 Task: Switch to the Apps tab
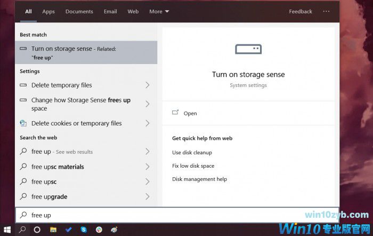click(48, 11)
